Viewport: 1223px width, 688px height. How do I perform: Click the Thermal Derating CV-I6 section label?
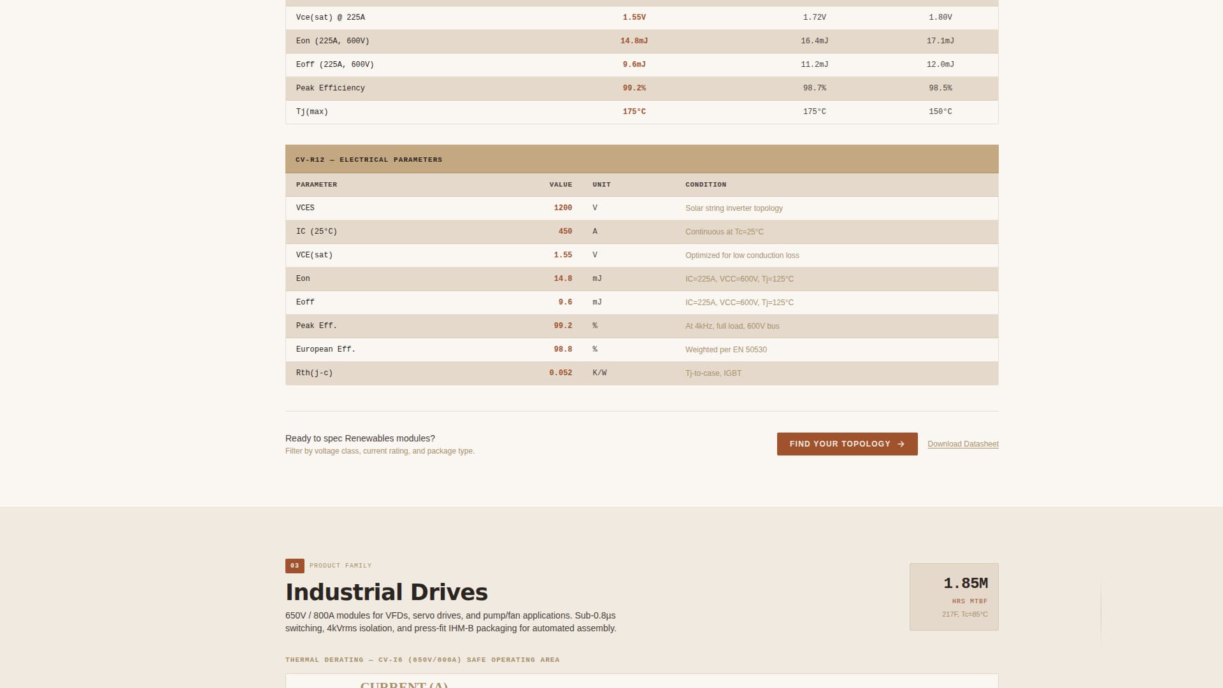(422, 659)
